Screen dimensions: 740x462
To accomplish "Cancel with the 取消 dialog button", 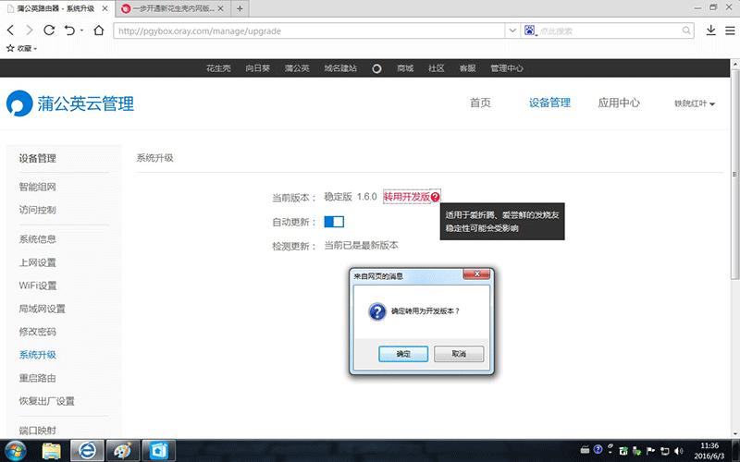I will click(459, 354).
